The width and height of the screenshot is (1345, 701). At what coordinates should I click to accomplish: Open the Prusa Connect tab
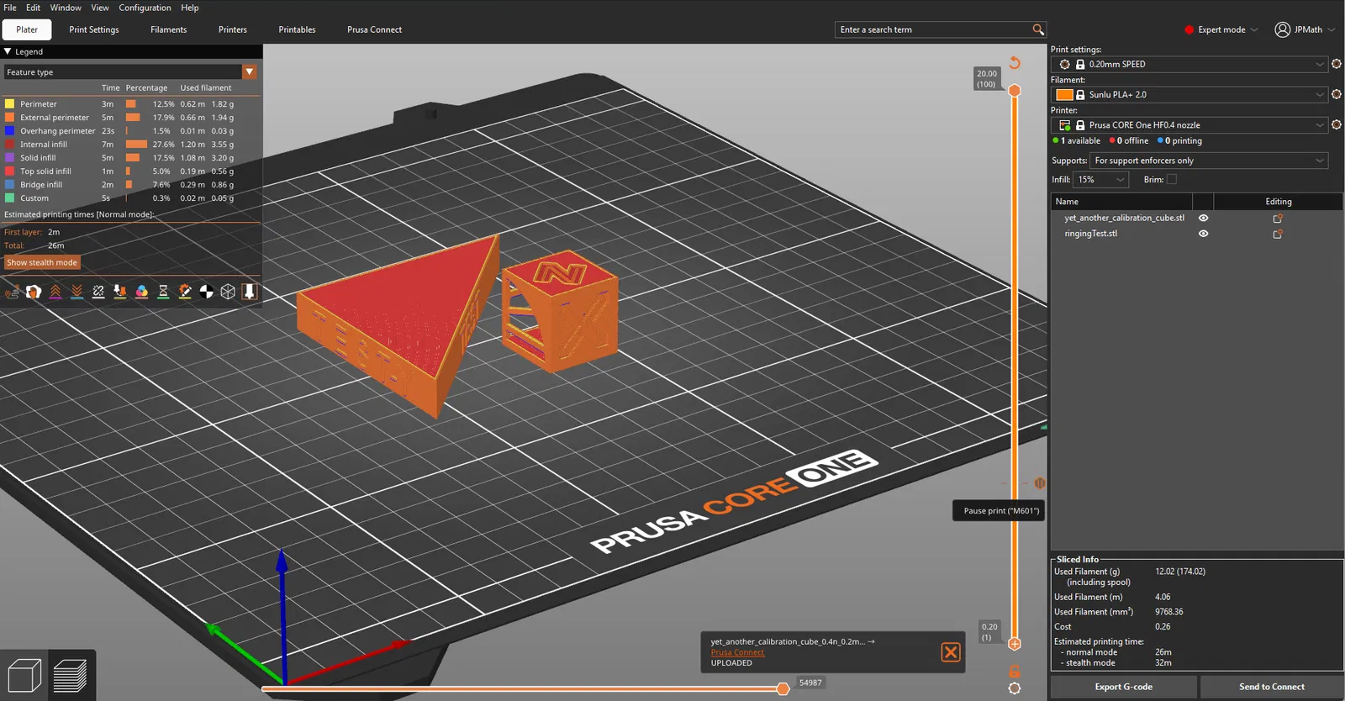[375, 29]
